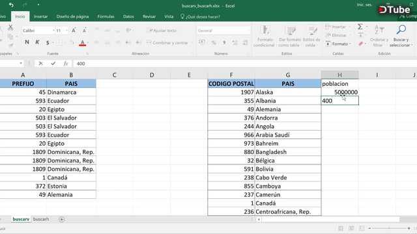Apply percent style format
This screenshot has height=234, width=417.
coord(214,42)
